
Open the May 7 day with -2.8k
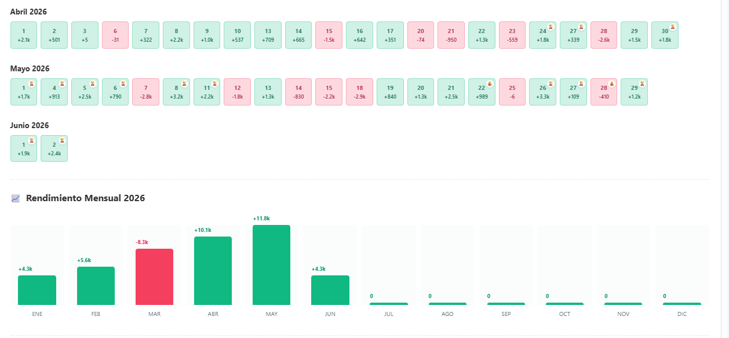(x=145, y=92)
